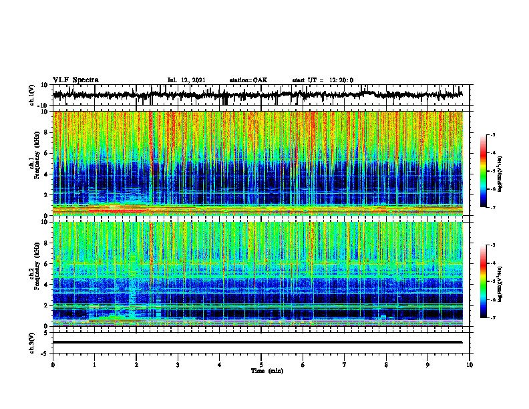Click the ch.1(V) waveform axis label
The image size is (529, 409).
click(x=32, y=95)
